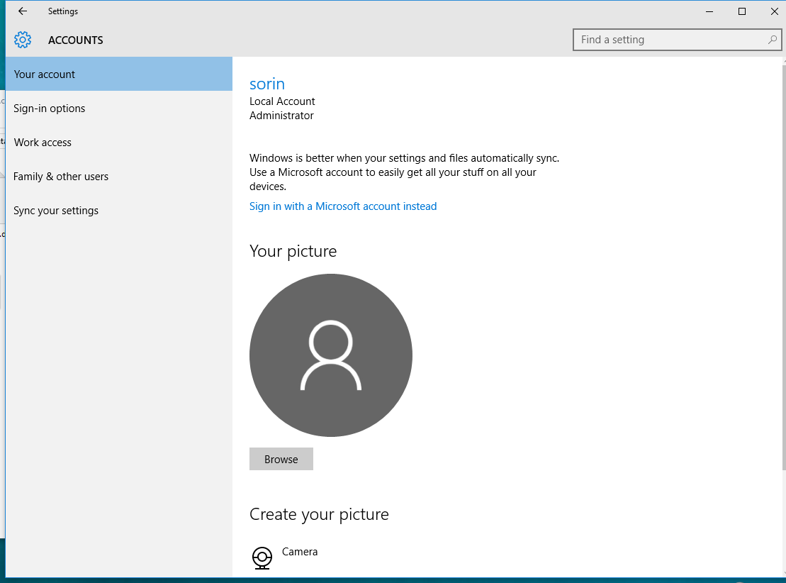Click the Settings gear icon beside ACCOUNTS
Image resolution: width=786 pixels, height=583 pixels.
[23, 40]
